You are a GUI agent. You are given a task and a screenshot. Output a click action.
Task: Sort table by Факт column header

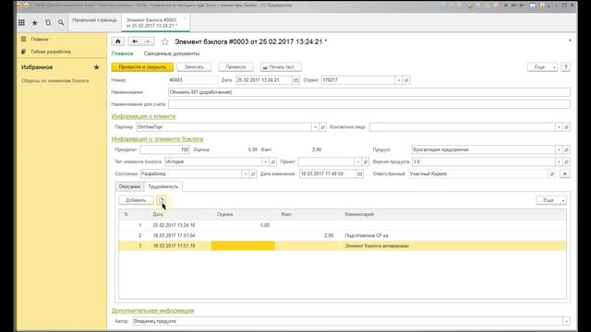[x=308, y=214]
